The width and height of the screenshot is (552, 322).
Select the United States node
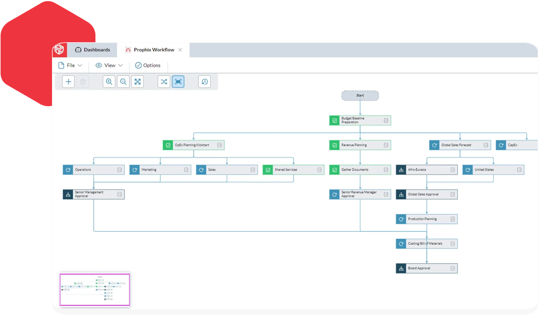(493, 170)
